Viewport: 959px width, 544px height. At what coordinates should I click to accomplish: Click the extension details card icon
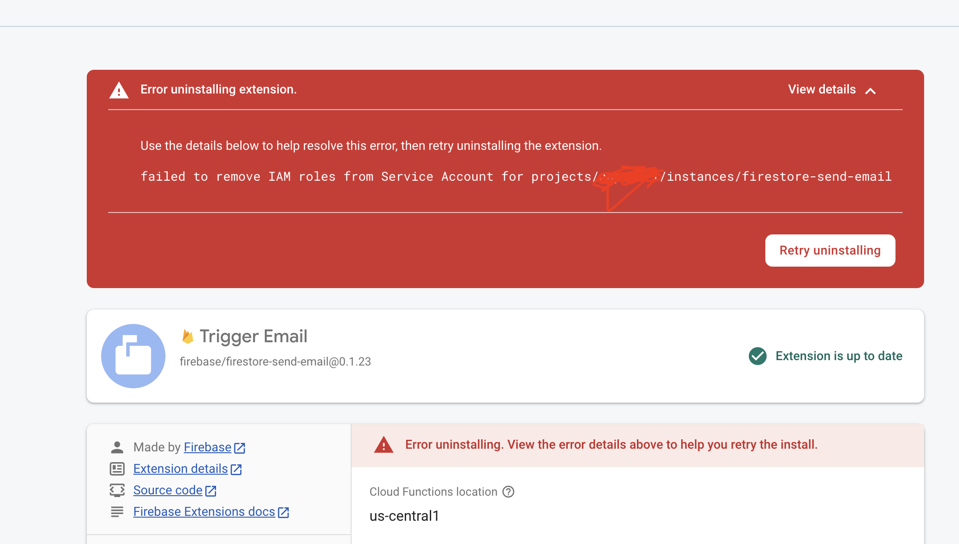coord(117,469)
